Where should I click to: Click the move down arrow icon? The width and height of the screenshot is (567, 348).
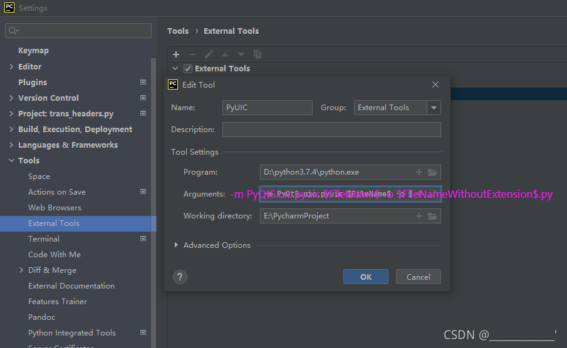(241, 54)
